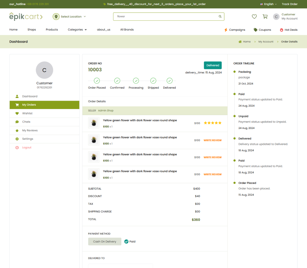Viewport: 307px width, 268px height.
Task: Open Settings in the account sidebar
Action: (x=28, y=139)
